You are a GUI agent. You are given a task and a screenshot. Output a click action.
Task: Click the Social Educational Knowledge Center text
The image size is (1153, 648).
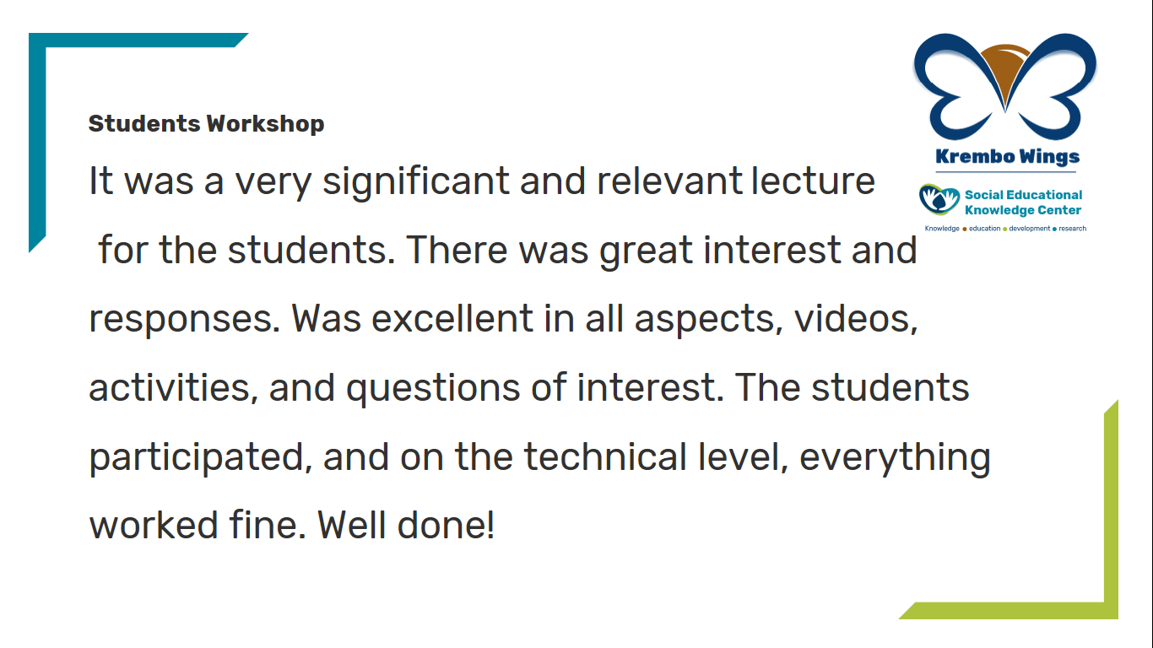point(1023,202)
